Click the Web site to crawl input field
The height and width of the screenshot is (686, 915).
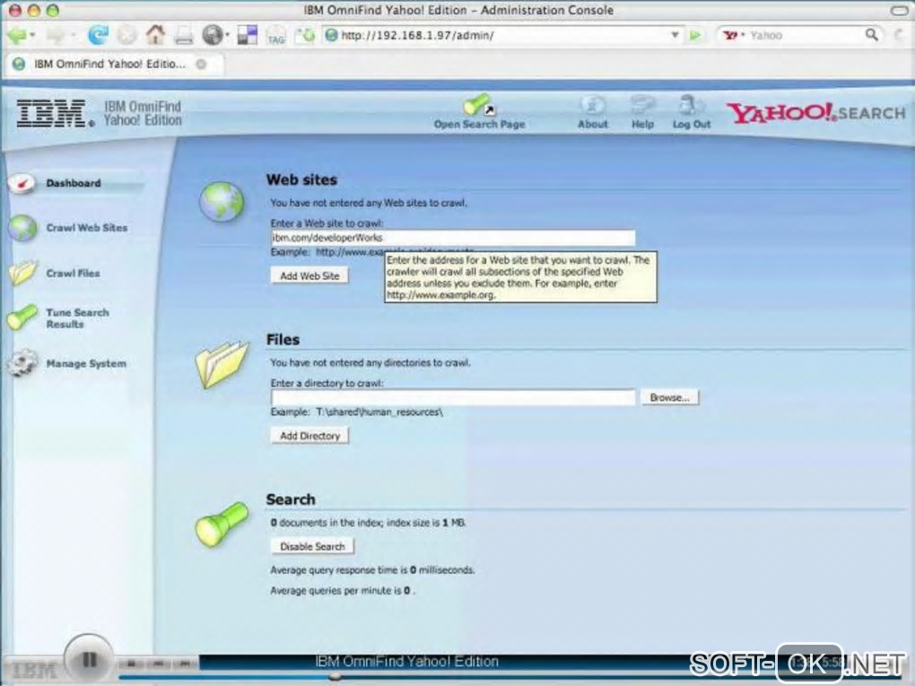click(x=453, y=238)
